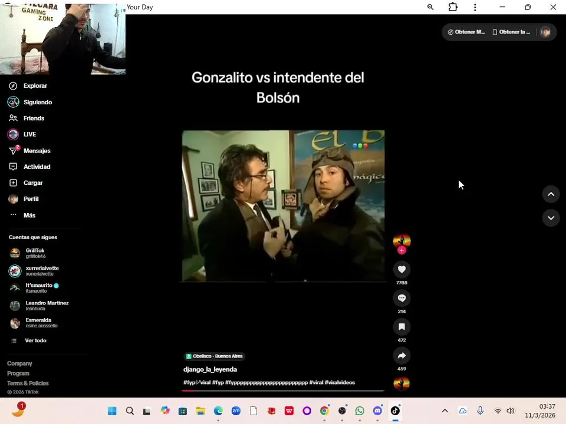Screen dimensions: 566x424
Task: Seek on the video progress bar
Action: (x=283, y=390)
